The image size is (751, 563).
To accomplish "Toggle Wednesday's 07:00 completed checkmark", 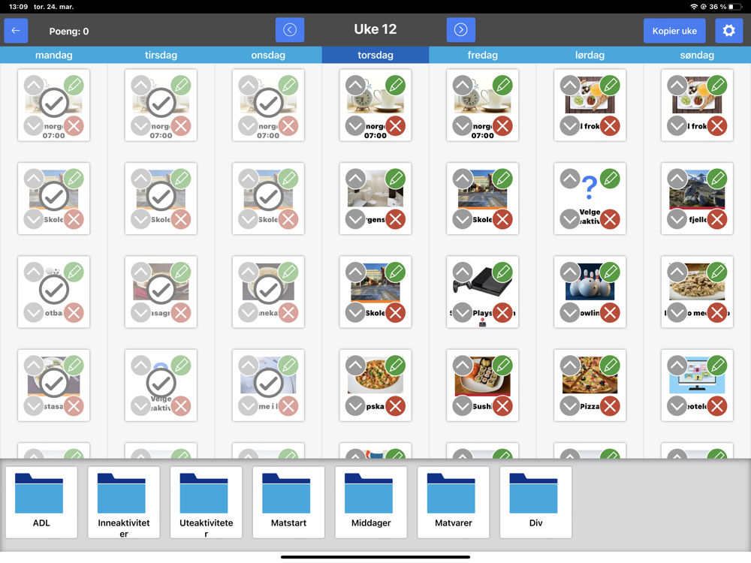I will click(x=268, y=103).
